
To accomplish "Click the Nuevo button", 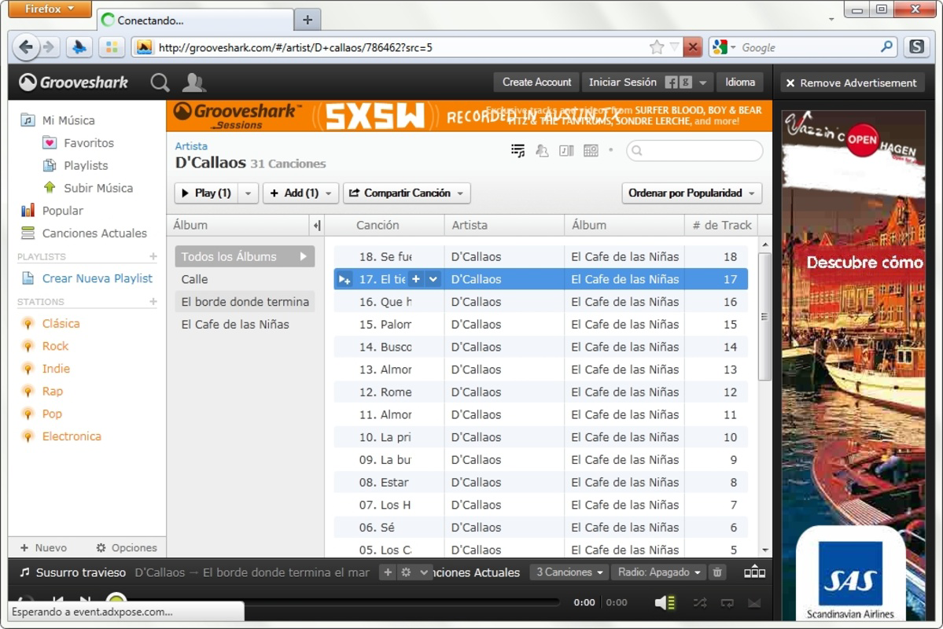I will tap(43, 548).
